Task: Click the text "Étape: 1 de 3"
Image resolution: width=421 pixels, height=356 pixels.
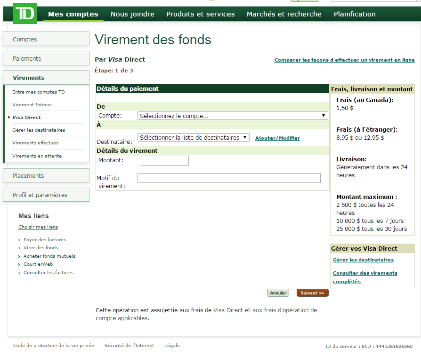Action: (114, 71)
